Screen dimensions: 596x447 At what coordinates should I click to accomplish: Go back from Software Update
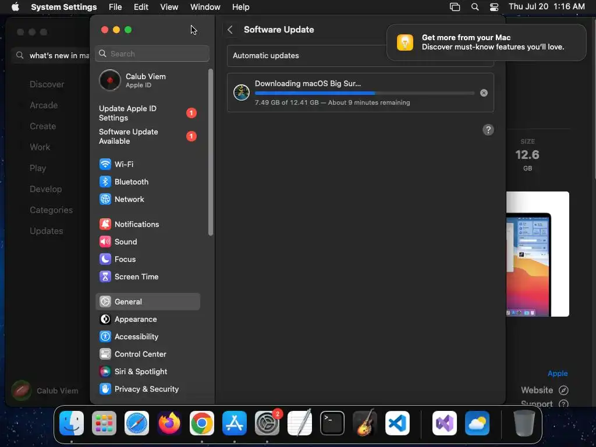pyautogui.click(x=230, y=30)
